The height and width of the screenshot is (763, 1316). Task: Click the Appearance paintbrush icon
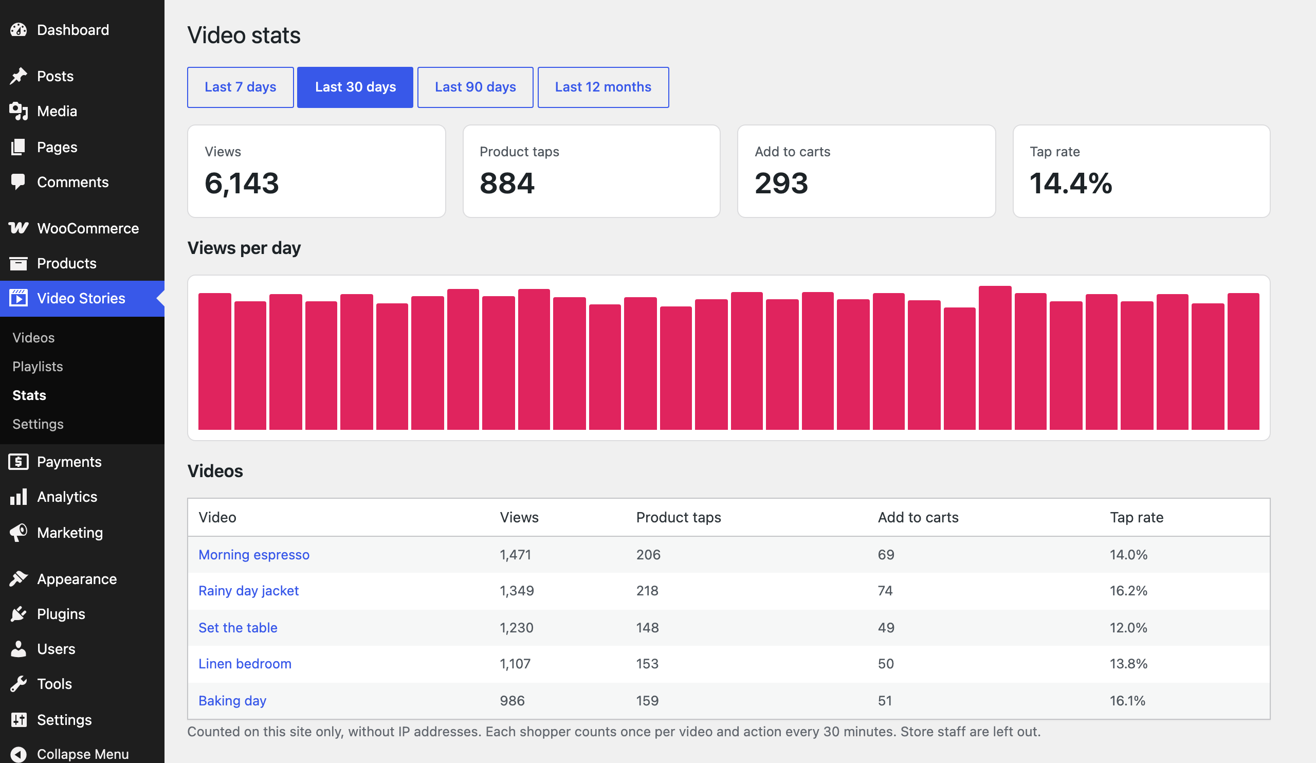(19, 578)
